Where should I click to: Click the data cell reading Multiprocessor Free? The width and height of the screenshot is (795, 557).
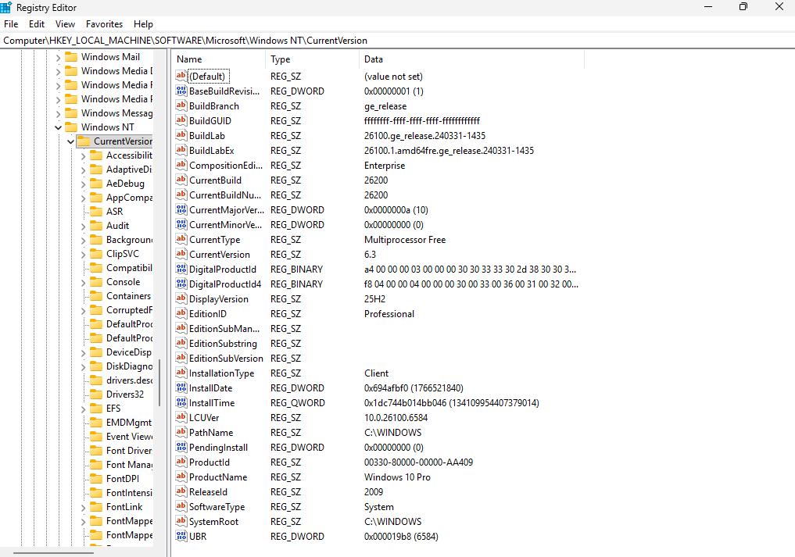(405, 239)
